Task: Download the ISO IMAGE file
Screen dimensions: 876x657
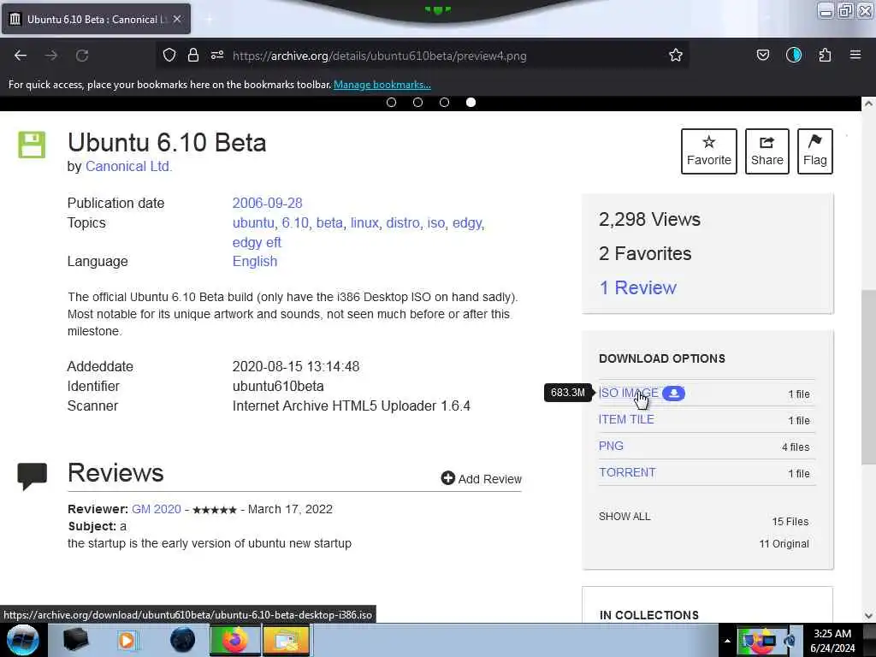Action: tap(628, 393)
